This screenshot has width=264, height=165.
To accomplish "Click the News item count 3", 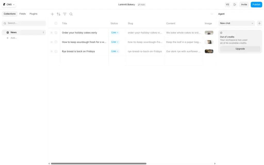I will [x=43, y=32].
